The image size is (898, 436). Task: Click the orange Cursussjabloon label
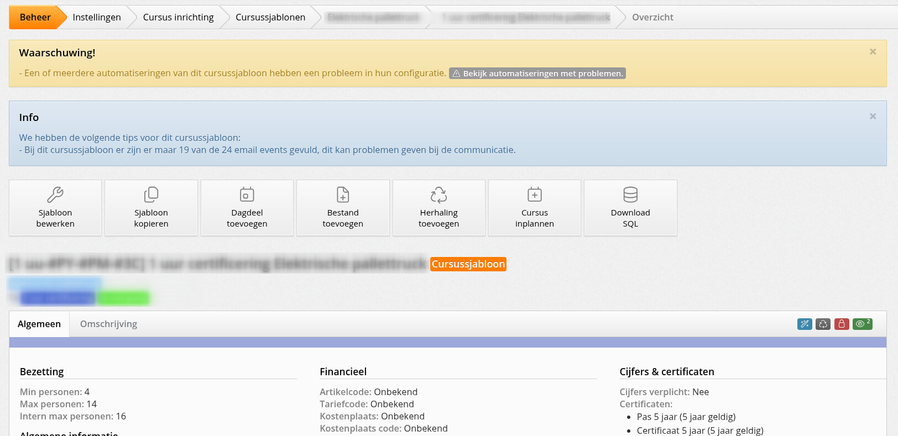[x=468, y=264]
